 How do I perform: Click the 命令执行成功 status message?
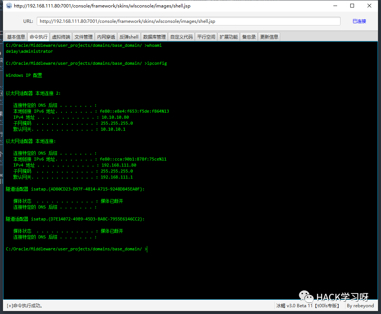coord(24,306)
